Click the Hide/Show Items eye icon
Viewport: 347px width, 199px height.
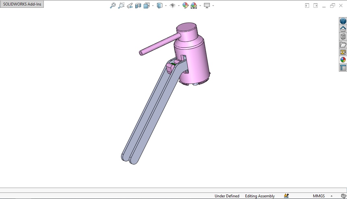[x=173, y=6]
